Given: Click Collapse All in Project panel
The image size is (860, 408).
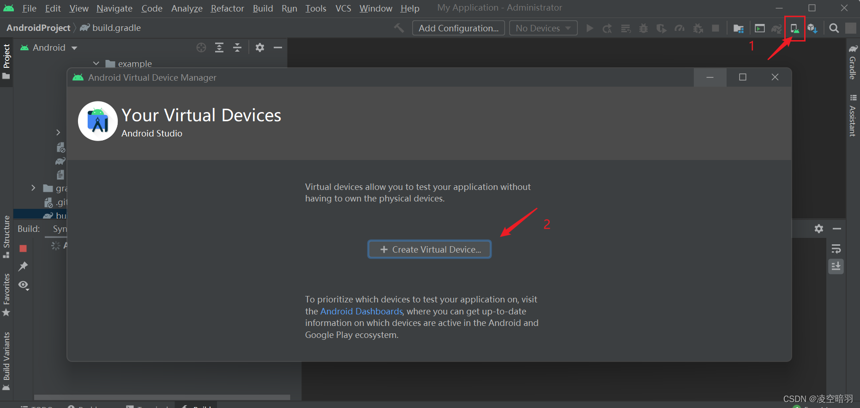Looking at the screenshot, I should [237, 47].
